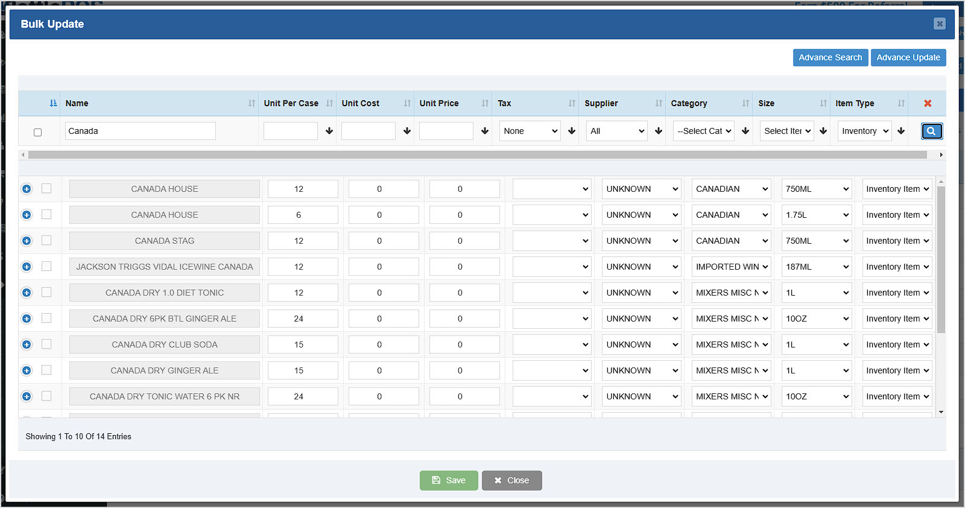Click the green Save button

click(x=449, y=480)
